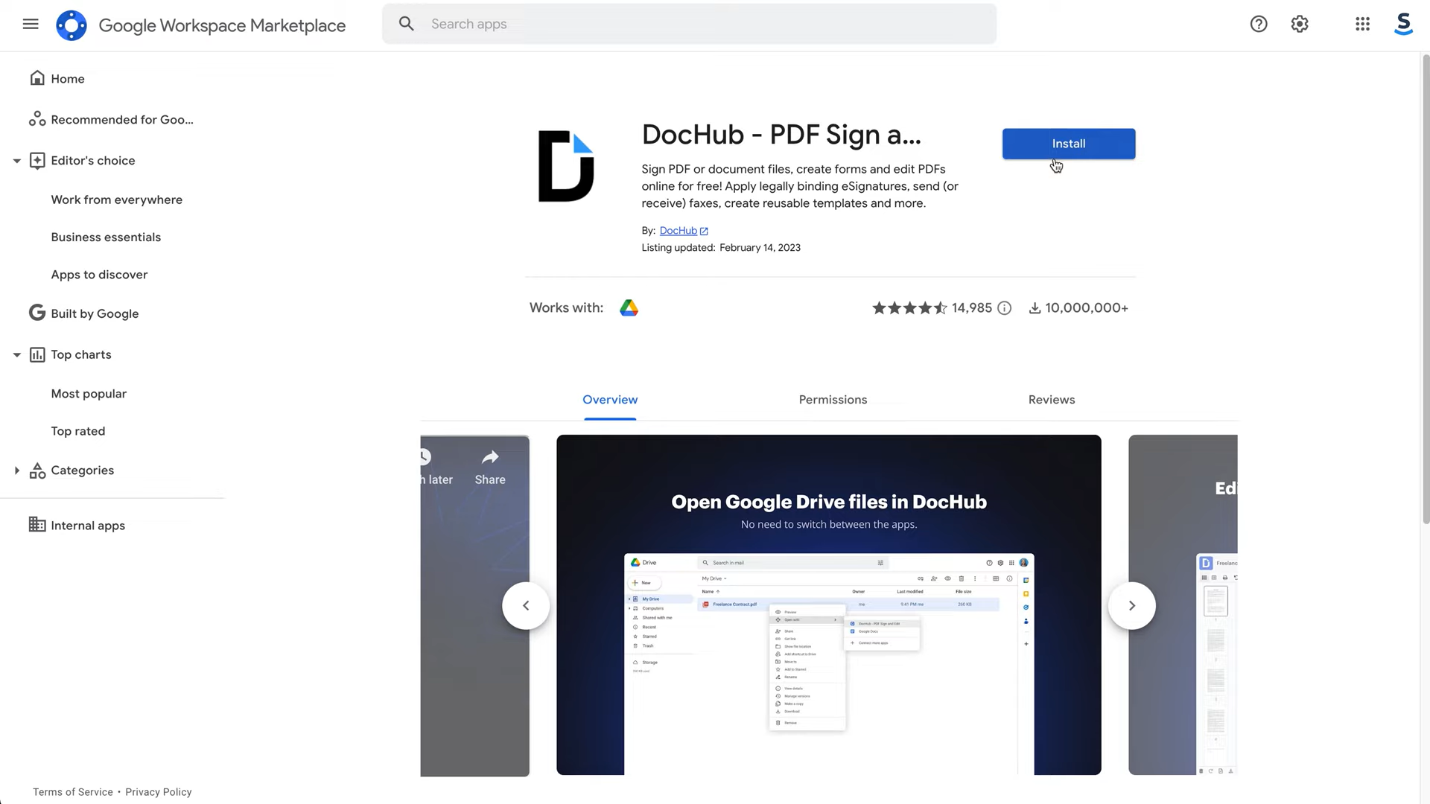Image resolution: width=1430 pixels, height=804 pixels.
Task: Open the Google apps grid
Action: pyautogui.click(x=1362, y=24)
